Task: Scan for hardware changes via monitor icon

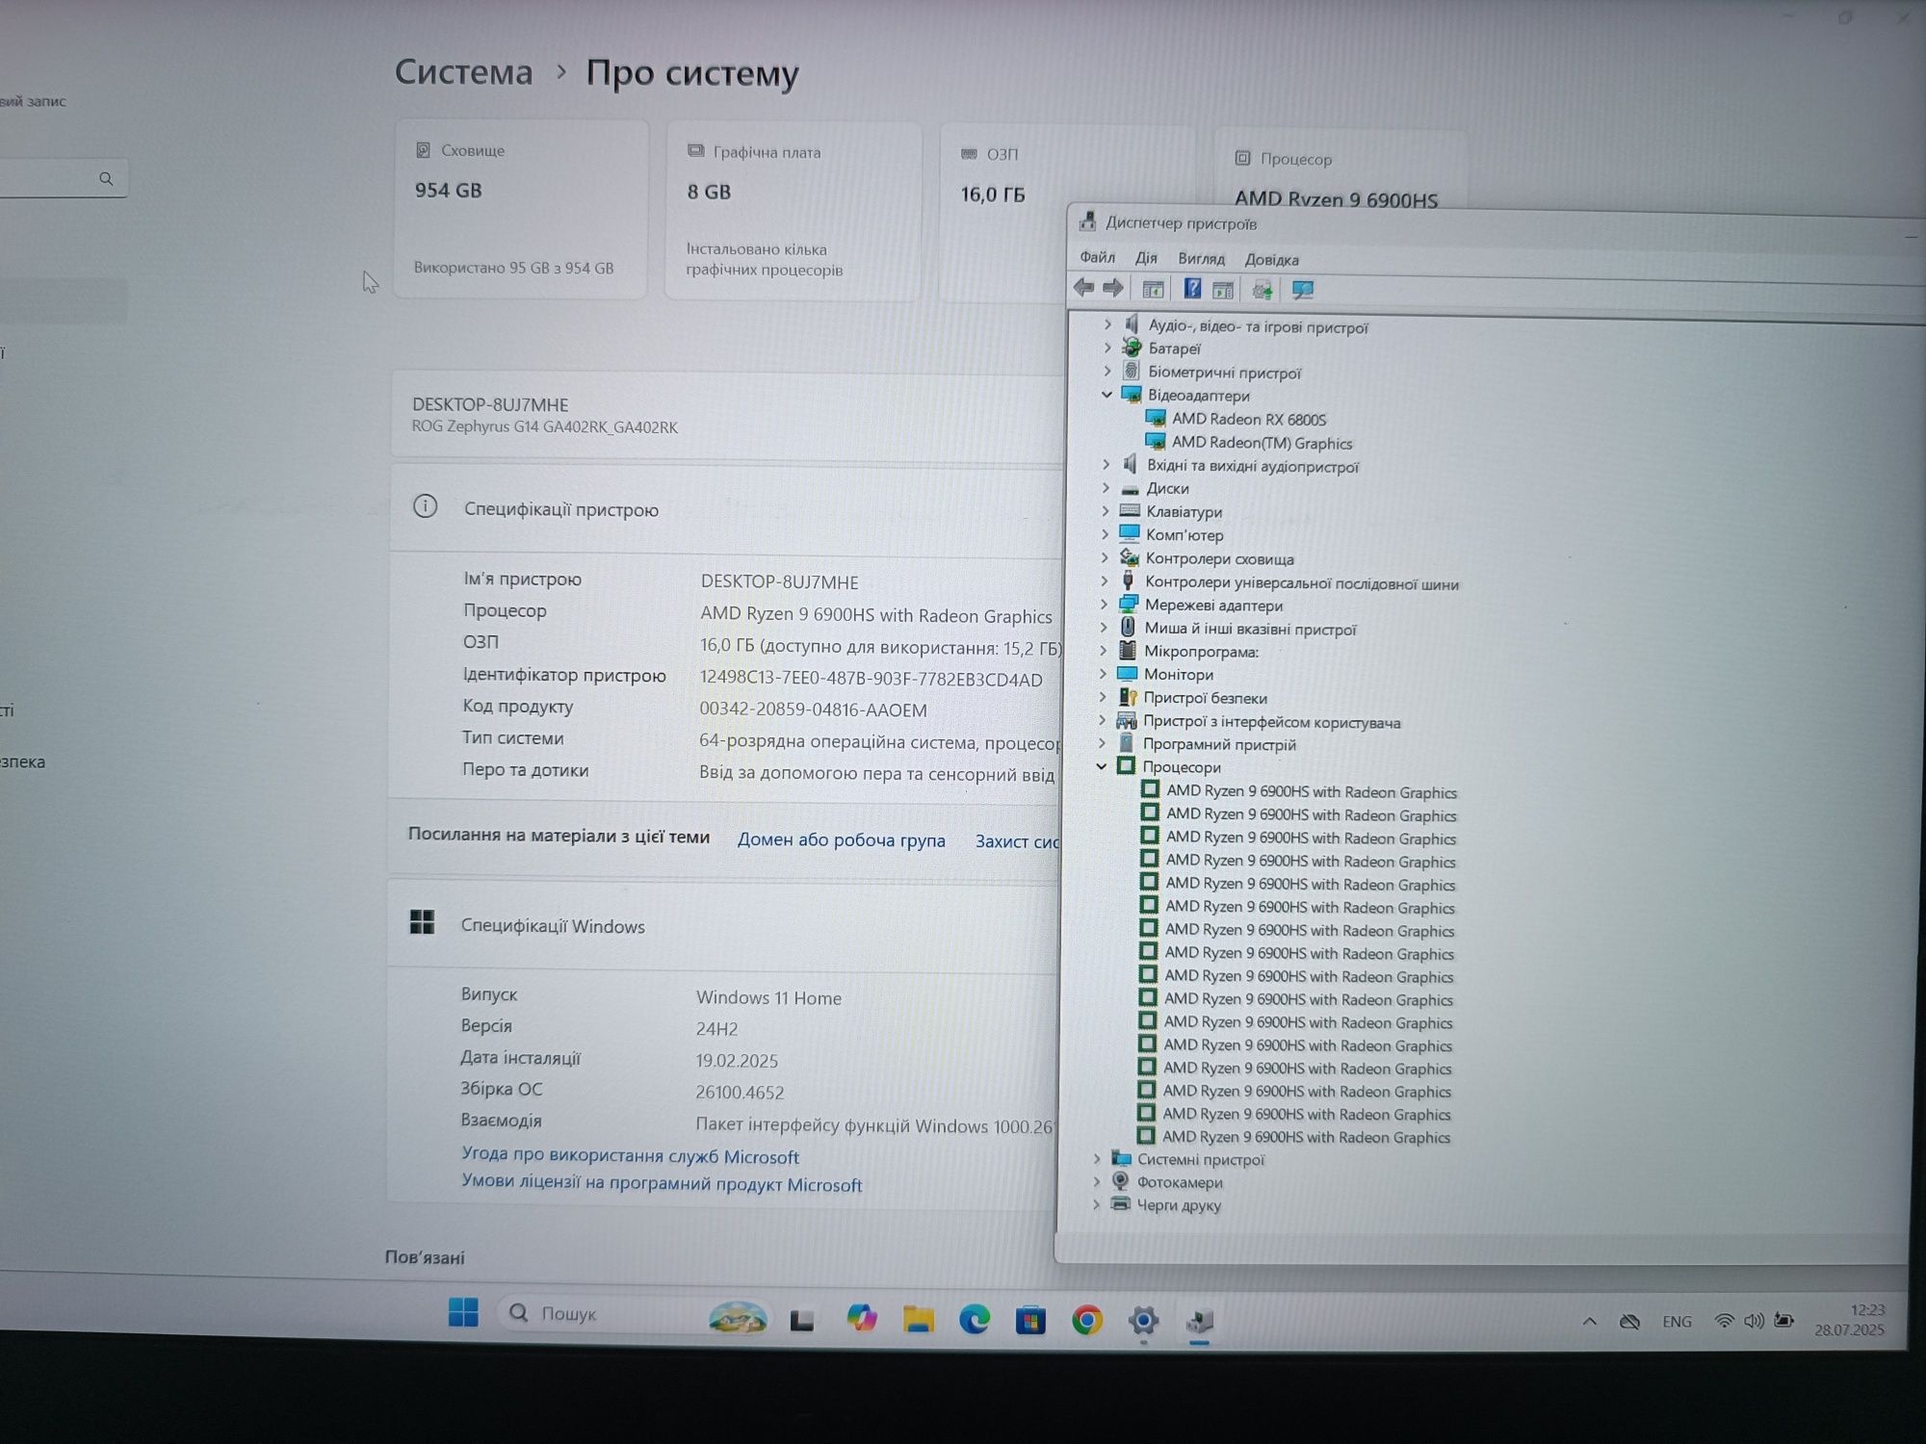Action: [1303, 290]
